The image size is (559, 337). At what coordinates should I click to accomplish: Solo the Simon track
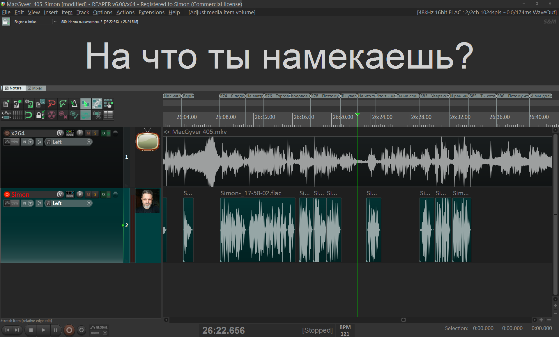(x=95, y=194)
